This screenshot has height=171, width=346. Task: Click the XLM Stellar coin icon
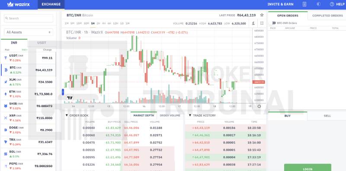click(6, 82)
